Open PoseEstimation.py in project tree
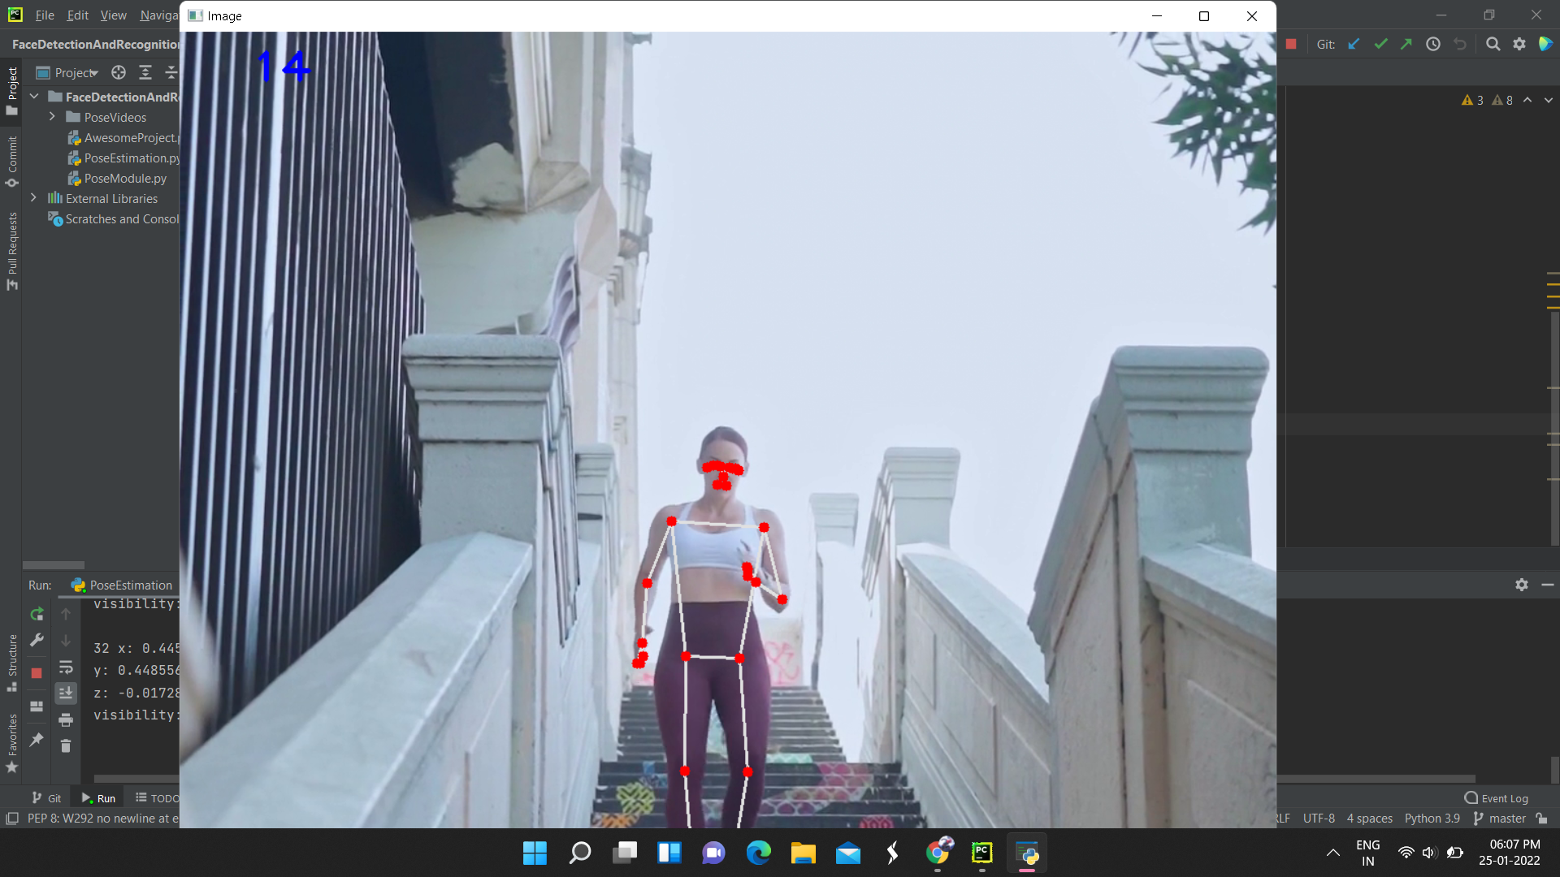Screen dimensions: 1560x877 (123, 158)
